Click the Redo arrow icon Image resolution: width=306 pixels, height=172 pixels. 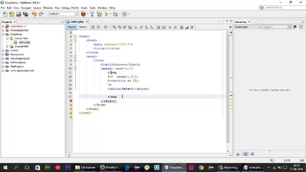coord(41,14)
